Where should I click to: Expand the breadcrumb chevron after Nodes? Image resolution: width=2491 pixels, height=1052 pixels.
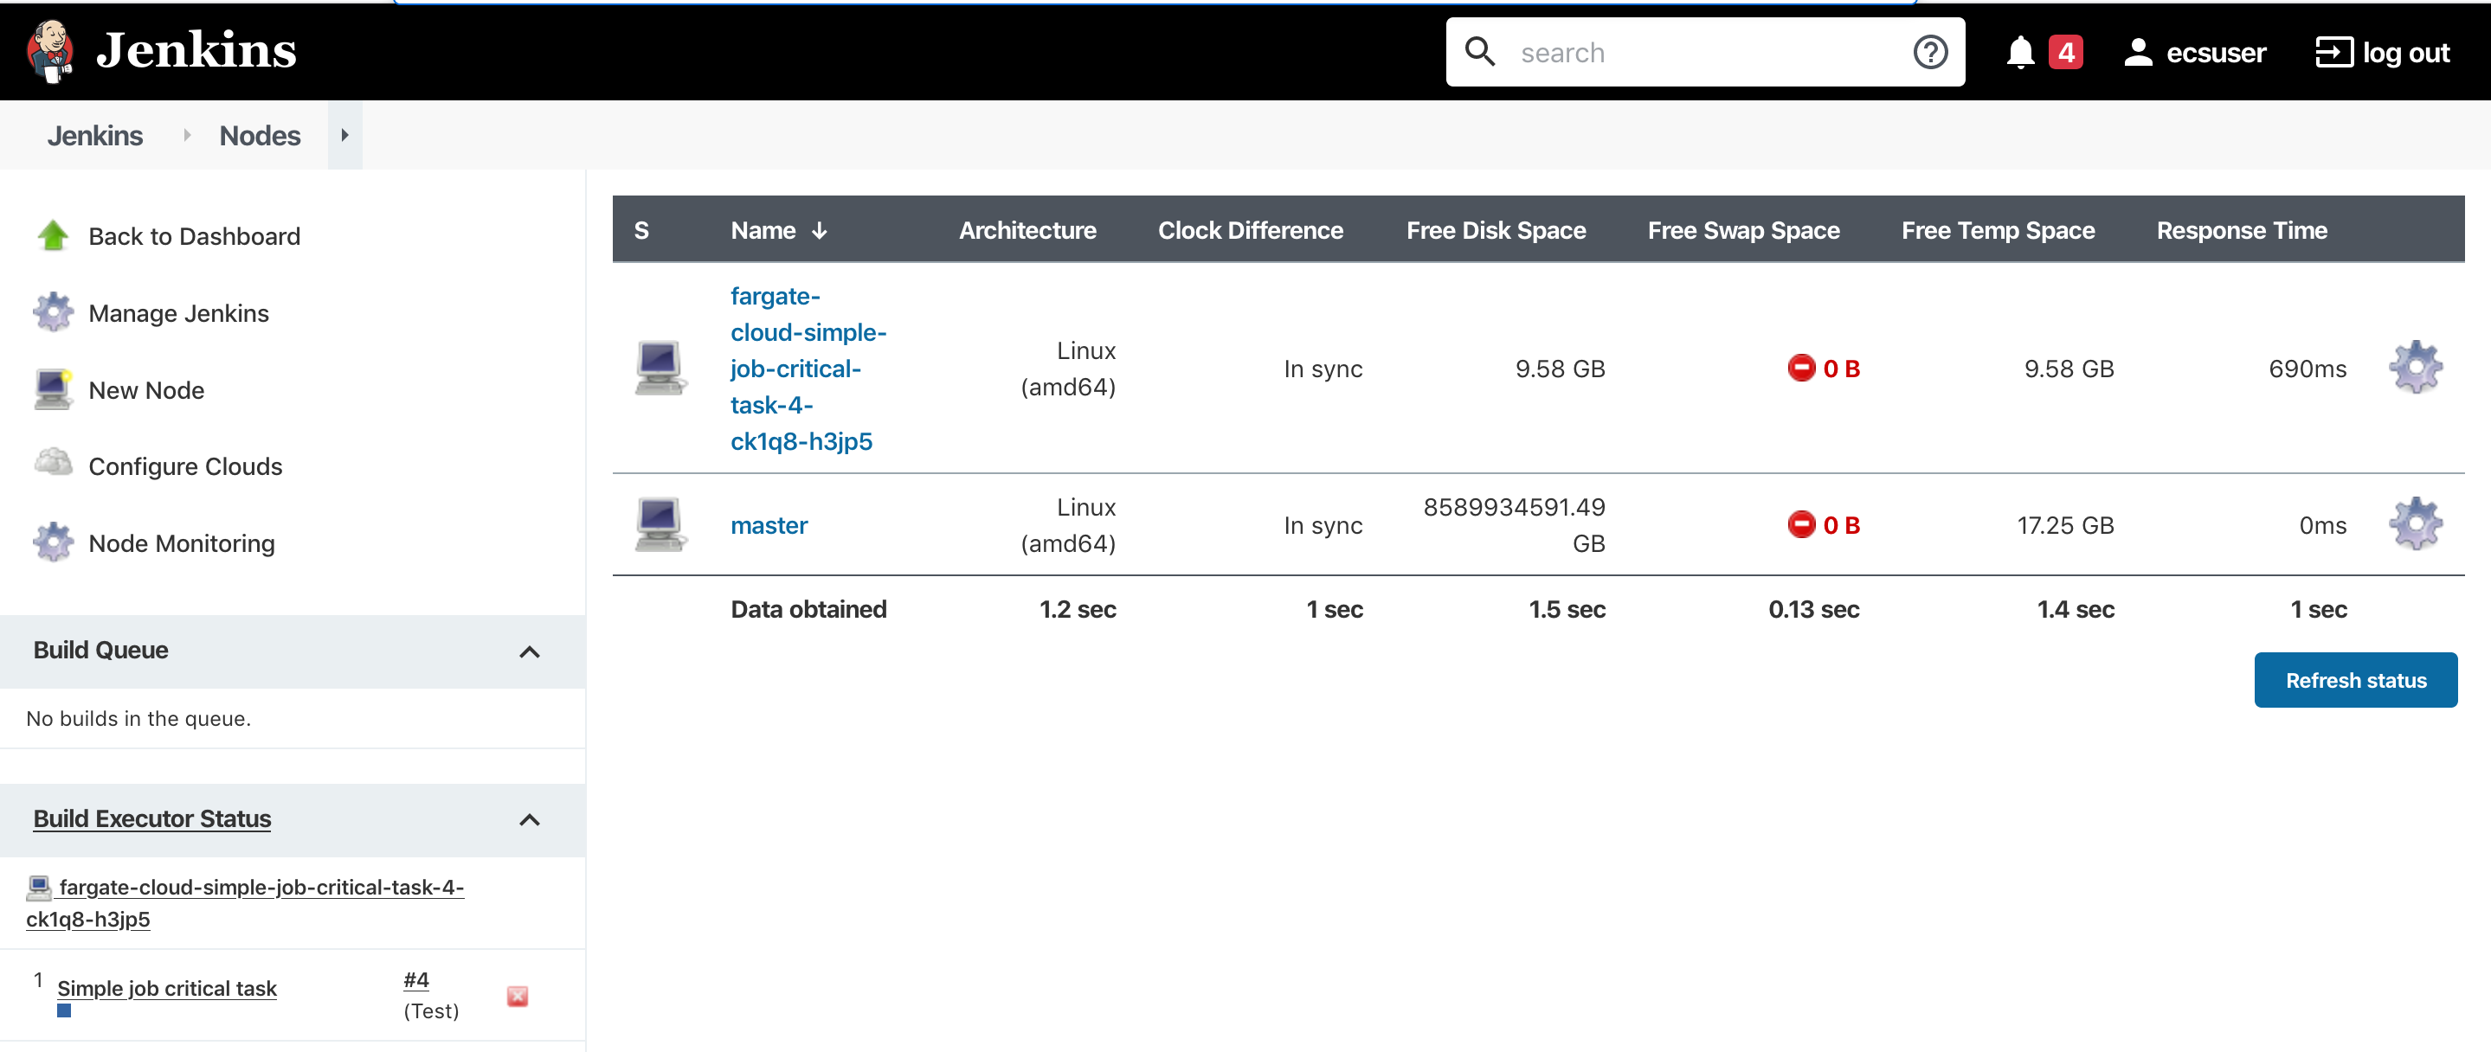[345, 134]
